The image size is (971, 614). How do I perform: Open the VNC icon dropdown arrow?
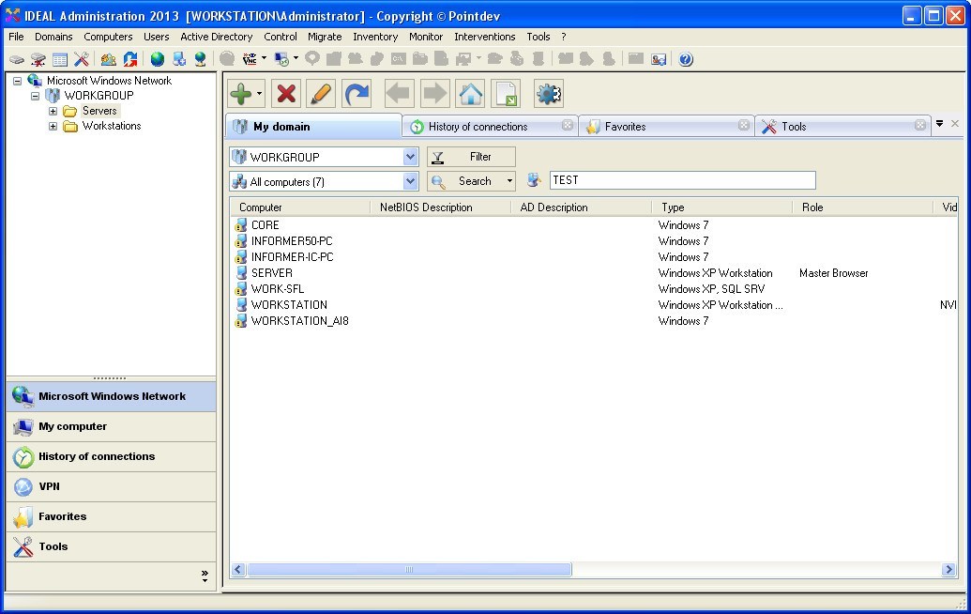(264, 59)
